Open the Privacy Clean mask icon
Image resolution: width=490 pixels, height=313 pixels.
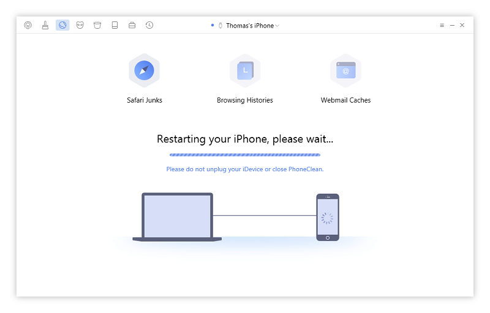pos(80,25)
